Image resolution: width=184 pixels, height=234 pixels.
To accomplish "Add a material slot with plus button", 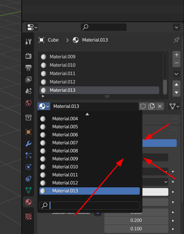I will (x=177, y=55).
